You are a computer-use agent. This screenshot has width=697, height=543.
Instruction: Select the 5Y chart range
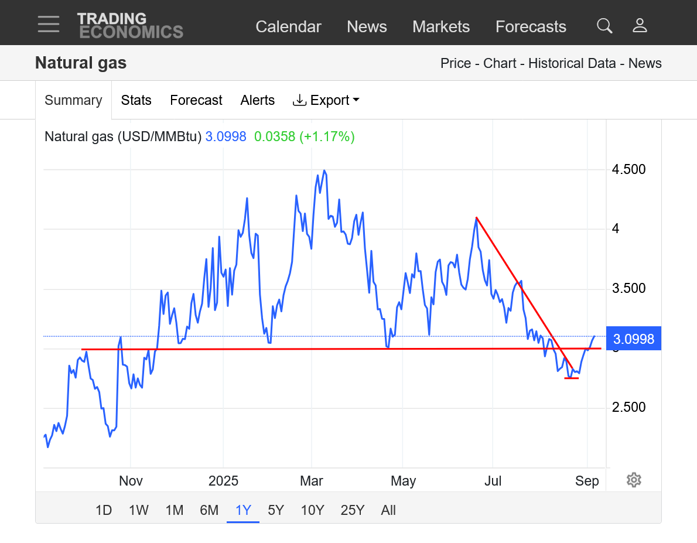pos(276,510)
